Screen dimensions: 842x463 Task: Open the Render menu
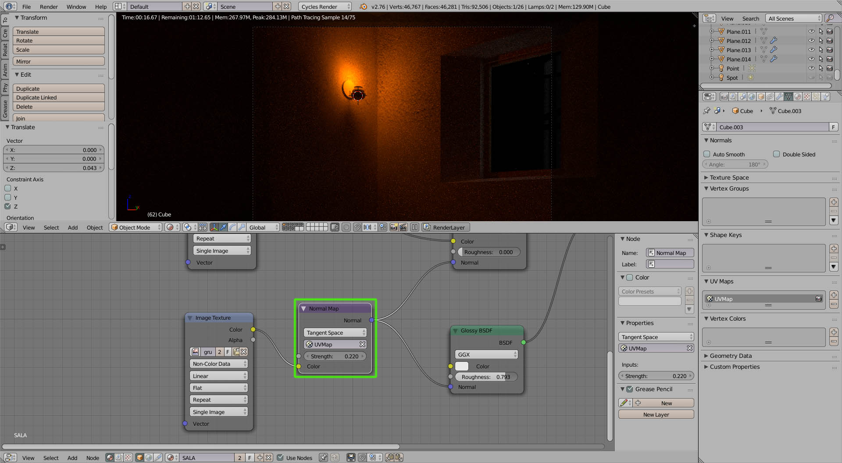(49, 7)
